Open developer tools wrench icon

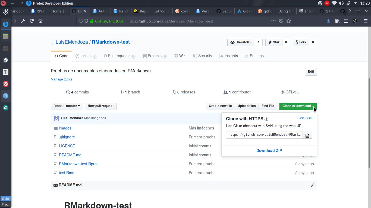pyautogui.click(x=23, y=21)
